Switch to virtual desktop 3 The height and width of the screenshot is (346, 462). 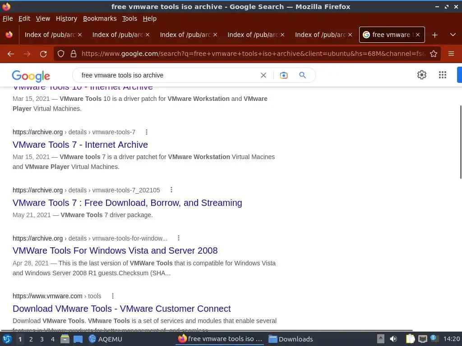42,339
